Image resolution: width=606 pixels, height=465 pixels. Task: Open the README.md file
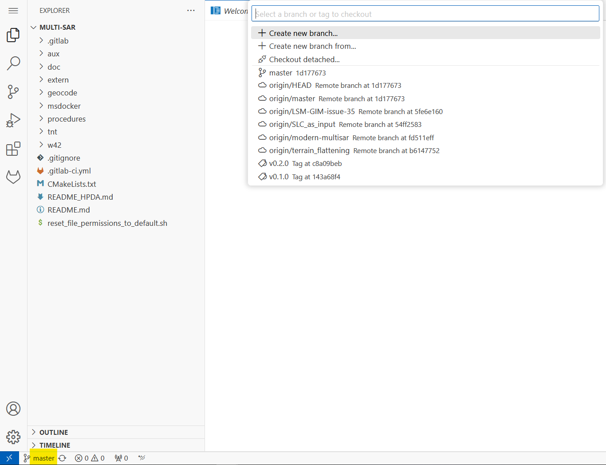(x=115, y=210)
